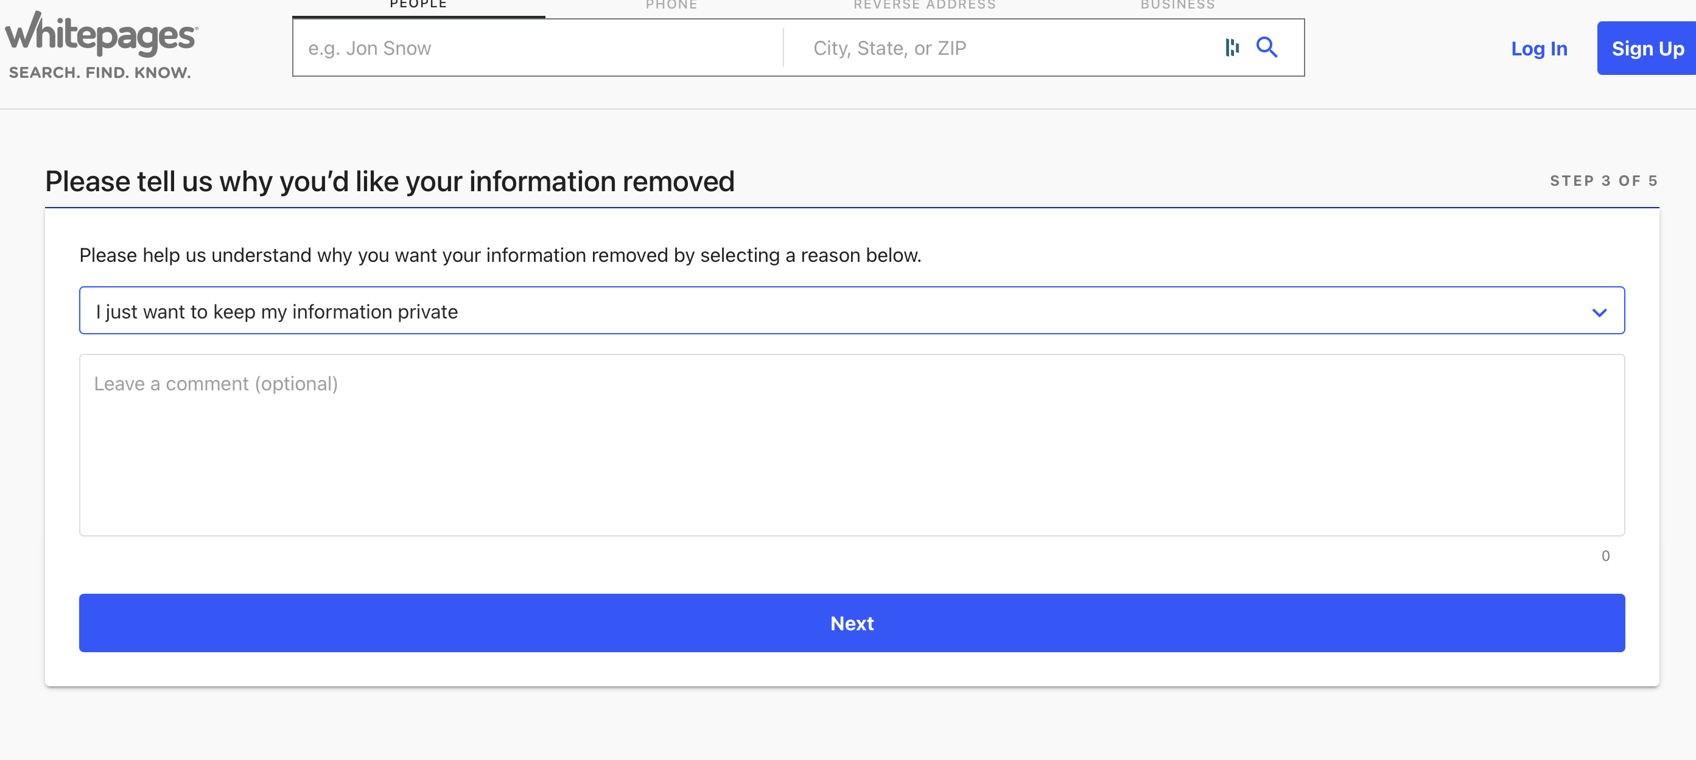Focus the name search field
The width and height of the screenshot is (1696, 760).
click(x=538, y=48)
